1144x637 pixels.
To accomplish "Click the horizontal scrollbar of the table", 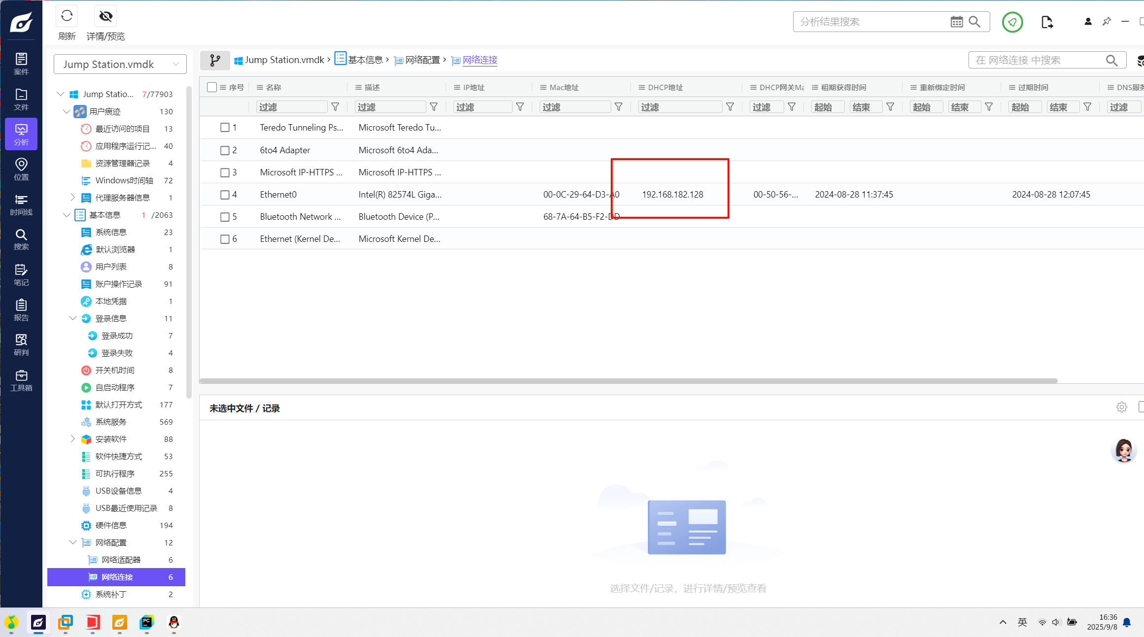I will (628, 381).
